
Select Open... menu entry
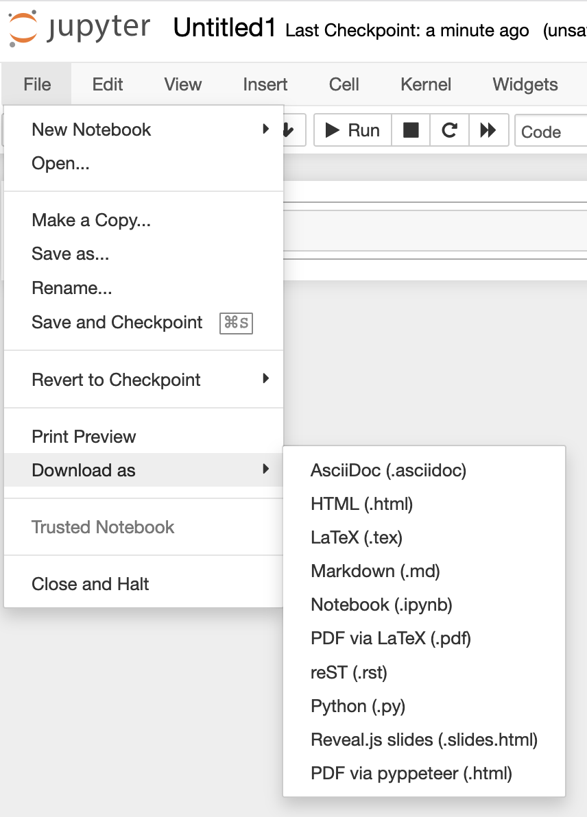(x=143, y=163)
